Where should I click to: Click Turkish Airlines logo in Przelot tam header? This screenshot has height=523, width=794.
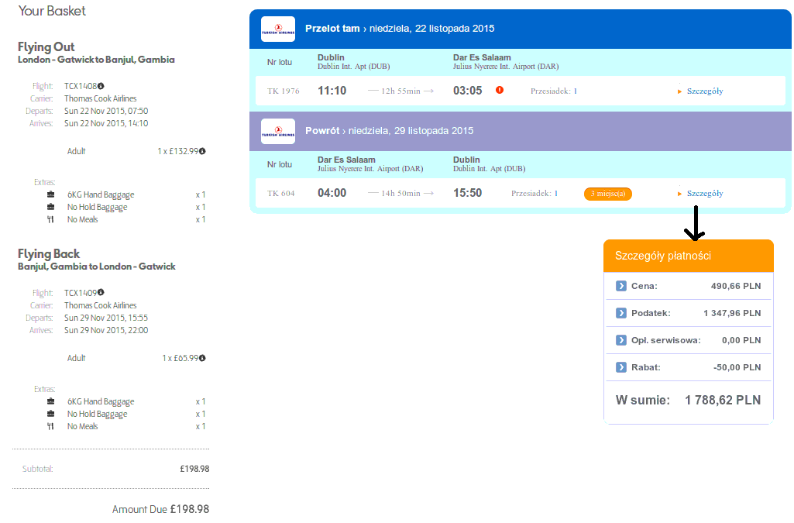click(278, 29)
